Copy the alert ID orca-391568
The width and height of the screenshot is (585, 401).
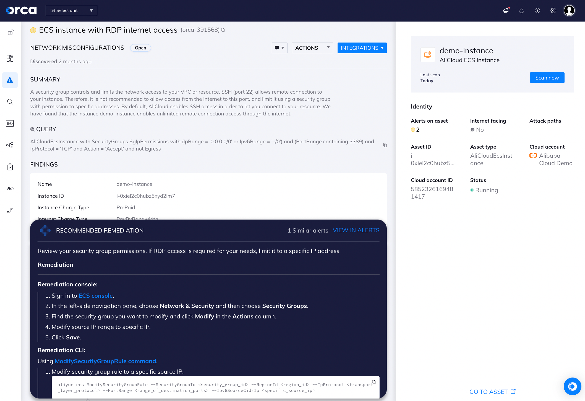tap(223, 30)
